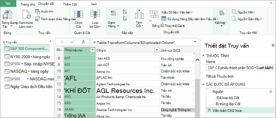Expand the formula bar with the chevron

[x=195, y=42]
